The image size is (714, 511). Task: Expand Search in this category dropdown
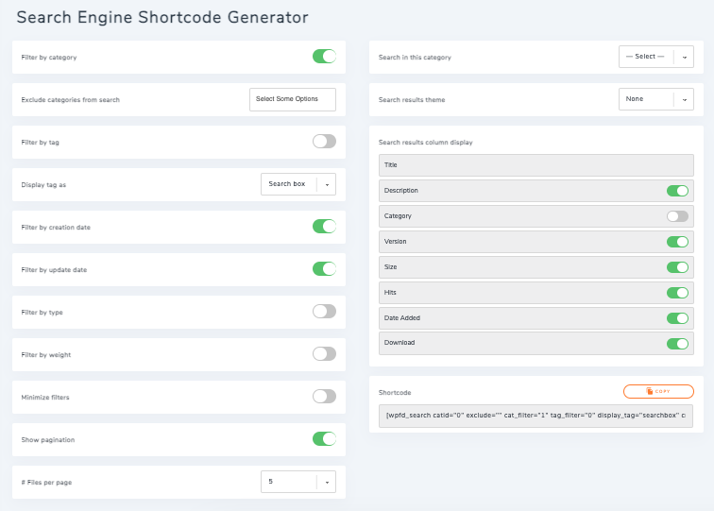click(655, 57)
